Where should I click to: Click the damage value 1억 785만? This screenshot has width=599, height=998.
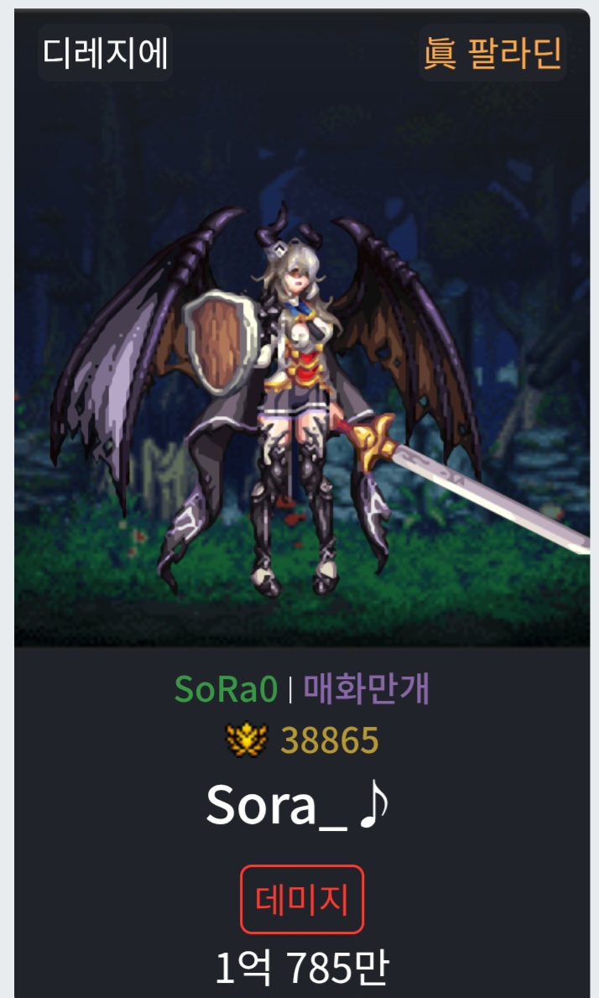pos(302,968)
